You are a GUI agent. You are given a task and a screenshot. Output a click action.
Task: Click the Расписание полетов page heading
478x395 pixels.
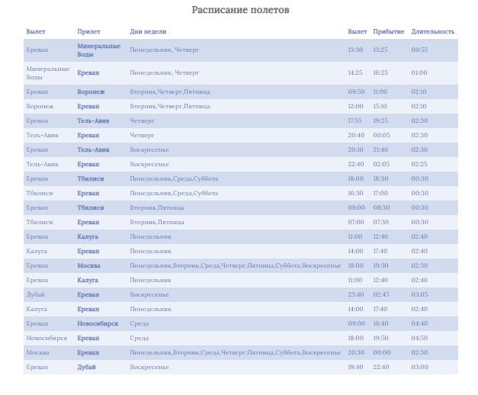coord(240,10)
